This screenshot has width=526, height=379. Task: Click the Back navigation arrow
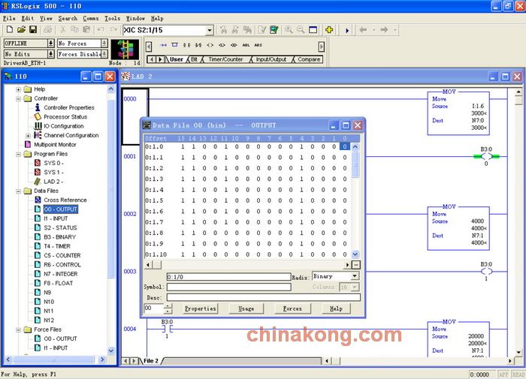[x=363, y=30]
